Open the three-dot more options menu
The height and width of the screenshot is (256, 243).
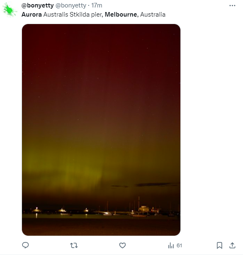232,5
